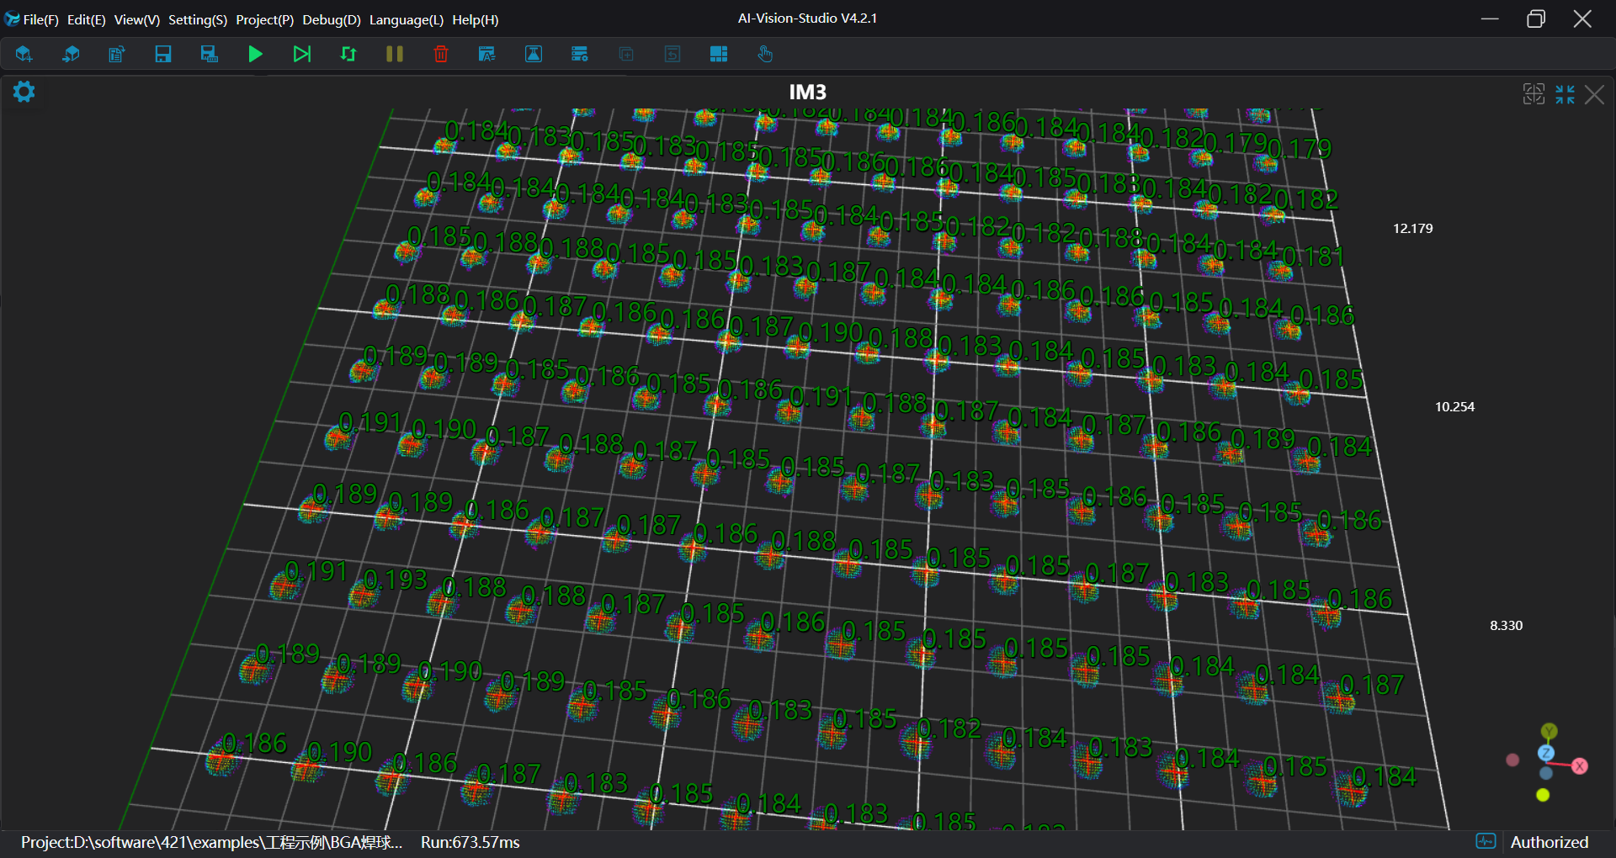Click the server settings toolbar icon
Screen dimensions: 1616x858
click(579, 55)
